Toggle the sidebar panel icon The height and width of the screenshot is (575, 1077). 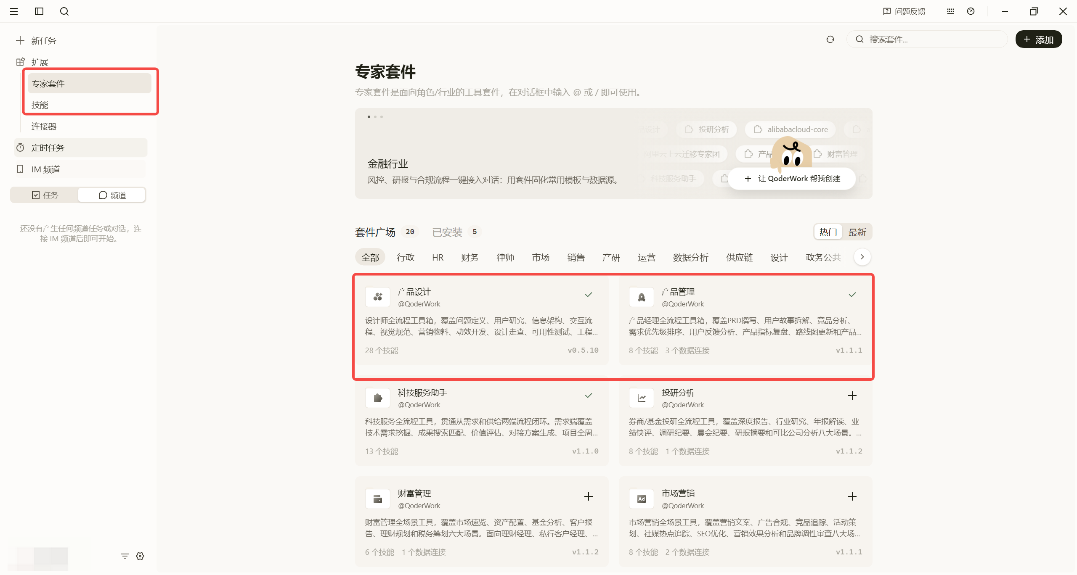coord(39,11)
